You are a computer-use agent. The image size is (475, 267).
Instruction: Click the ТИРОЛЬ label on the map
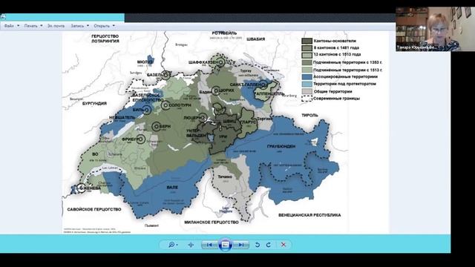309,116
